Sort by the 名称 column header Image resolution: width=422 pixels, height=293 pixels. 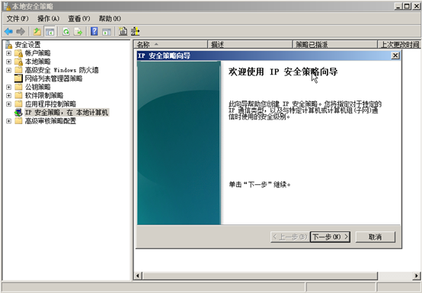171,44
